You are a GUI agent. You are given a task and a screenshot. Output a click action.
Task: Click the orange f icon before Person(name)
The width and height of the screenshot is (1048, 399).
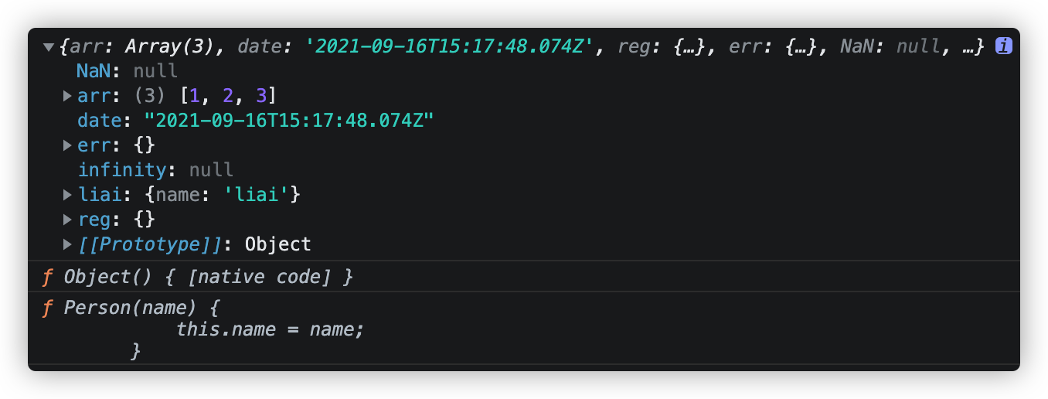[x=48, y=308]
